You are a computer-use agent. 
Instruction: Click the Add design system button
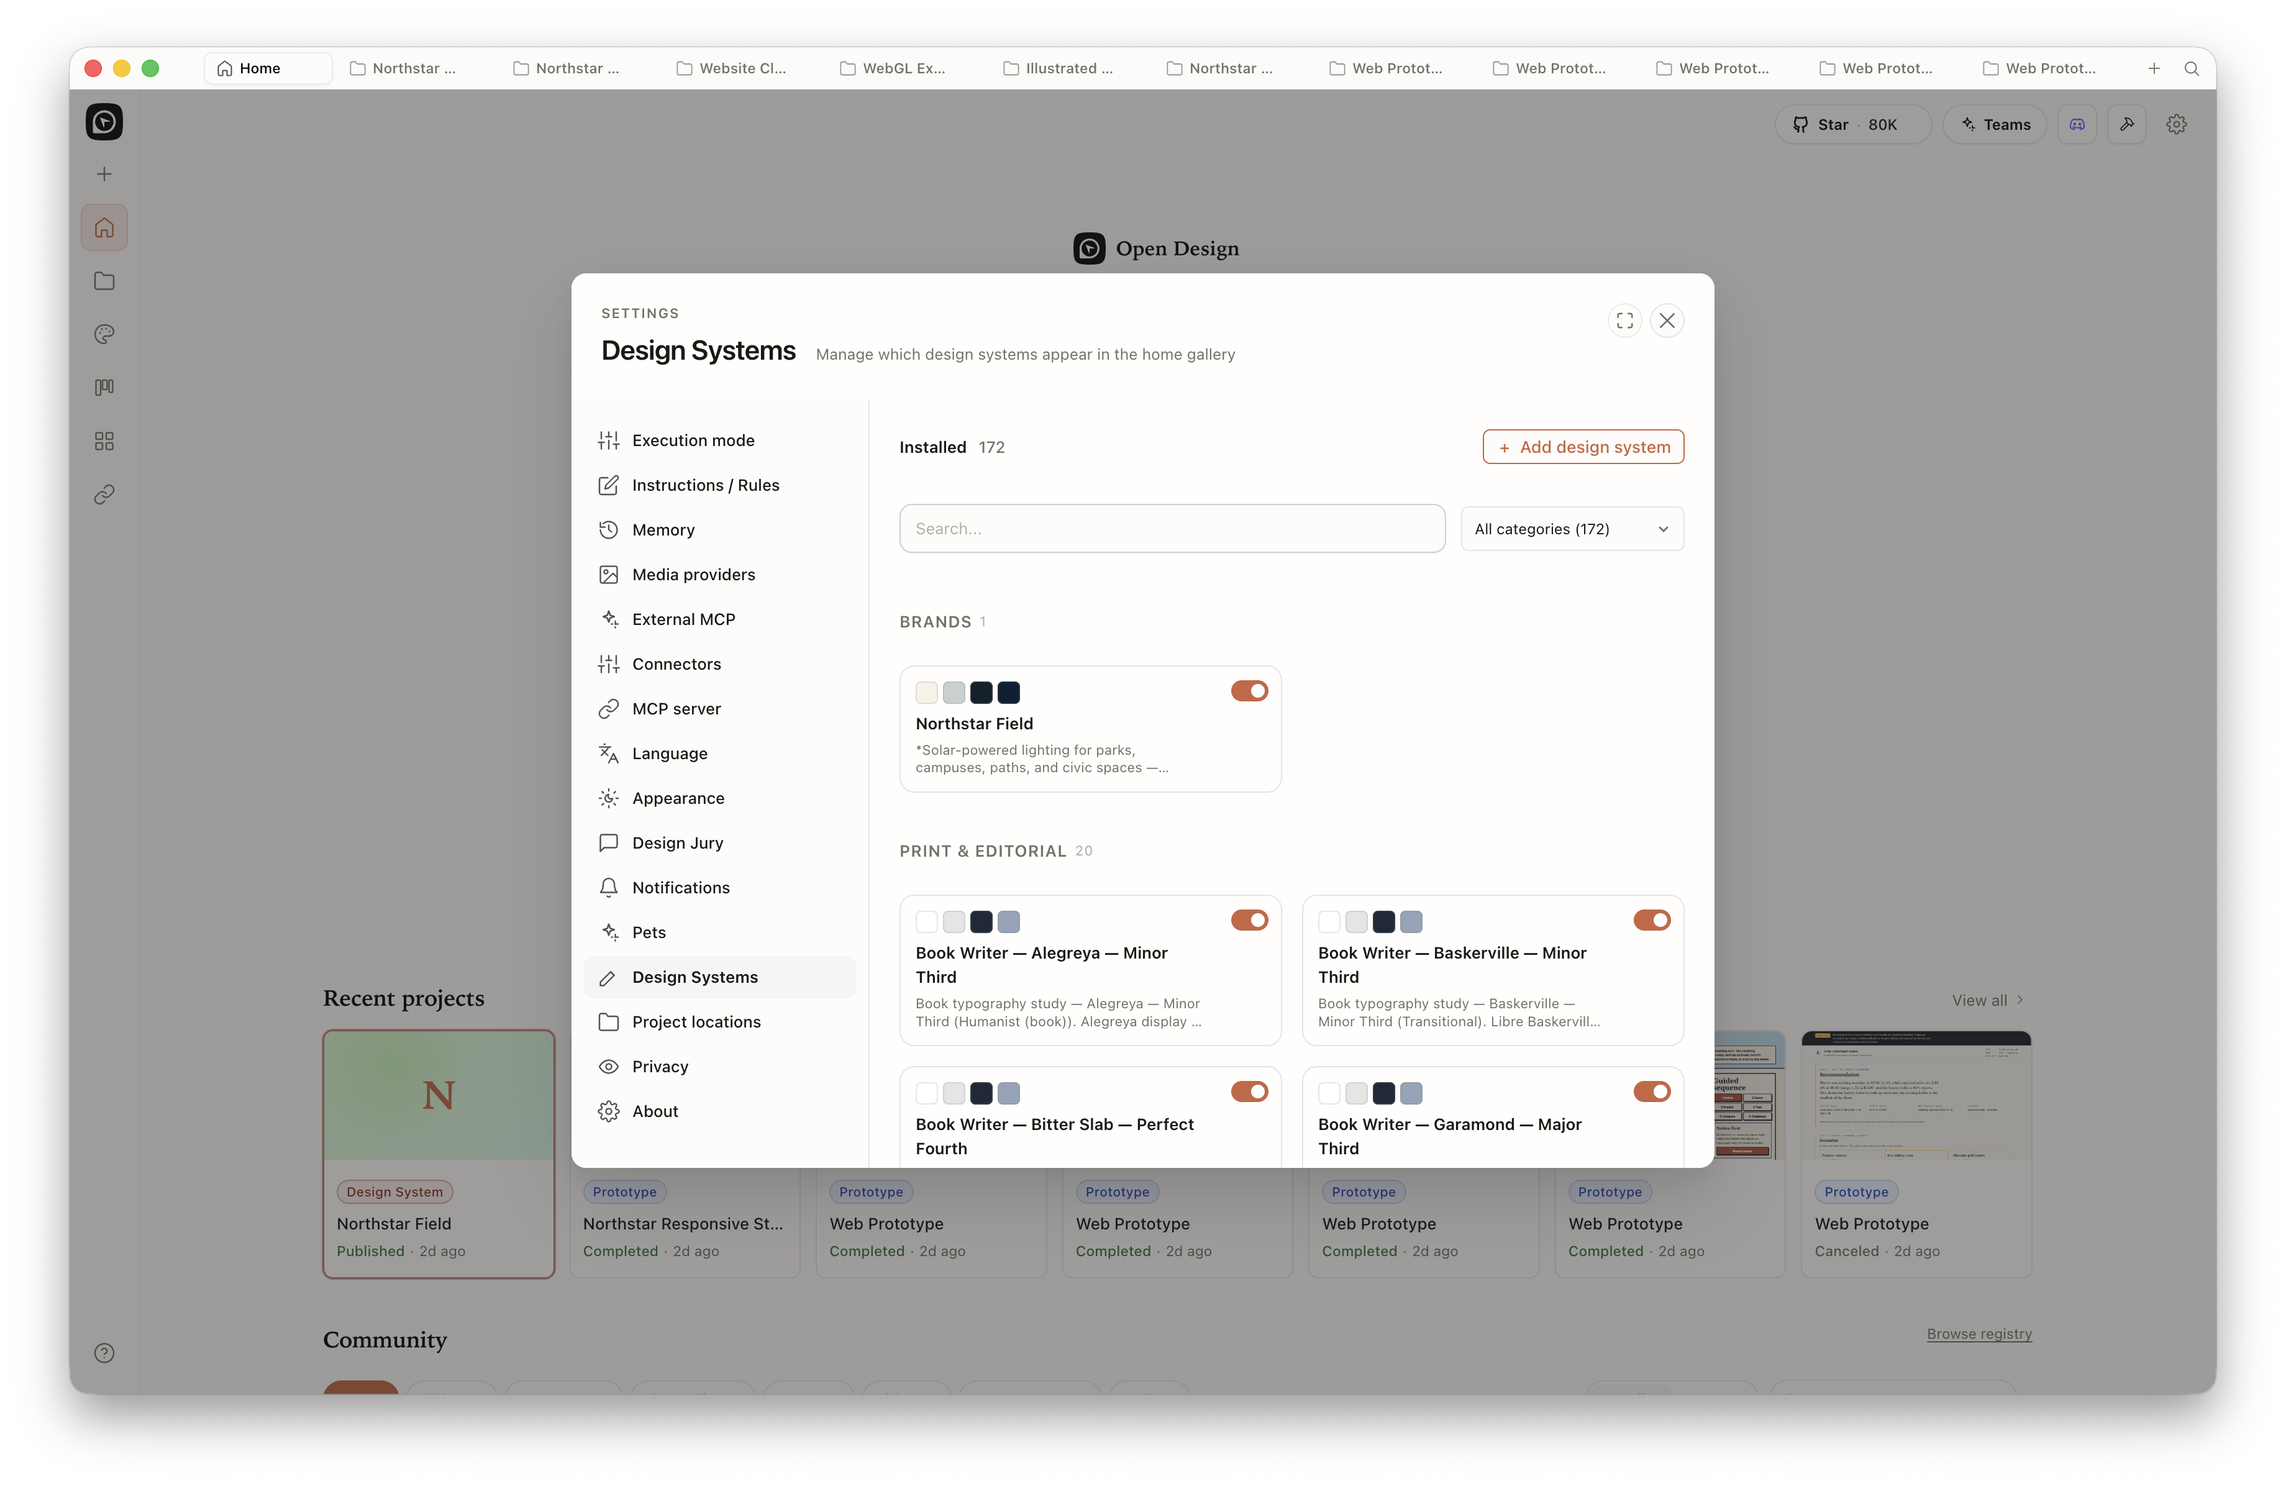1583,447
